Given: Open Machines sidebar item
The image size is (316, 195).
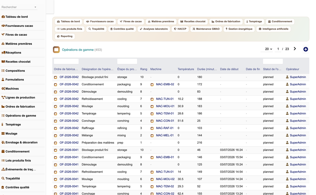Looking at the screenshot, I should tap(10, 89).
